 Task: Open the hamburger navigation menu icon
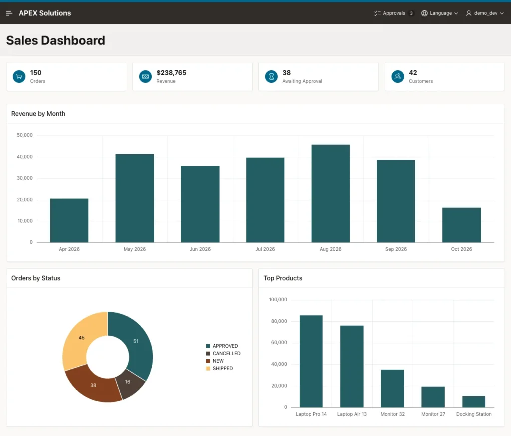coord(9,13)
